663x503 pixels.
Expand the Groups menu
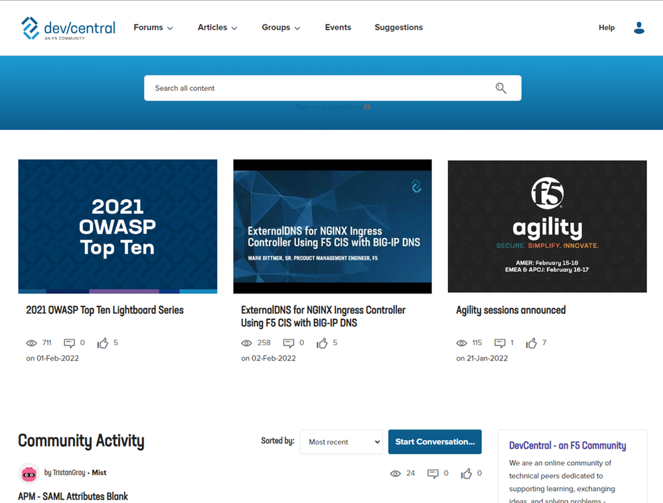tap(281, 27)
